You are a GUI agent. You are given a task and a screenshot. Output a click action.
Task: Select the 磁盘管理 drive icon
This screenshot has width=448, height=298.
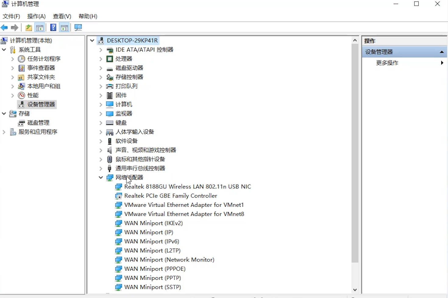tap(21, 123)
